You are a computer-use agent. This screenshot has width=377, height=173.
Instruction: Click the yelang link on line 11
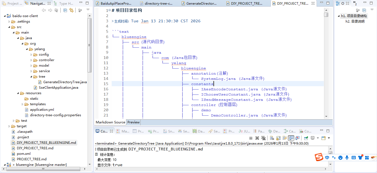point(179,63)
